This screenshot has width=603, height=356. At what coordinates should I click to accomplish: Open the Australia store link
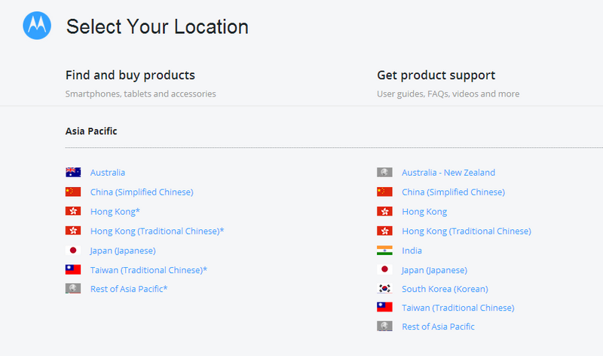108,173
